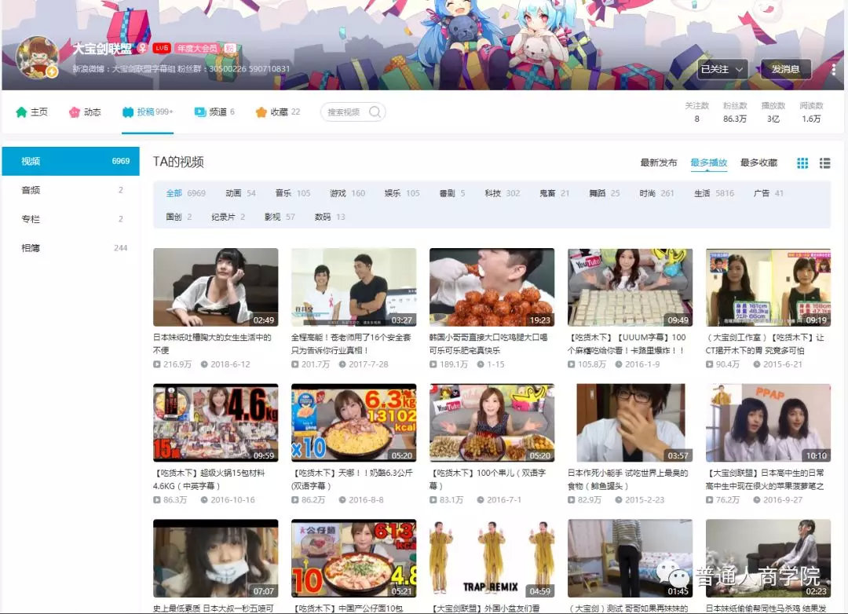Open the TRAP REMIX 04:59 video thumbnail
Viewport: 848px width, 614px height.
pyautogui.click(x=492, y=559)
